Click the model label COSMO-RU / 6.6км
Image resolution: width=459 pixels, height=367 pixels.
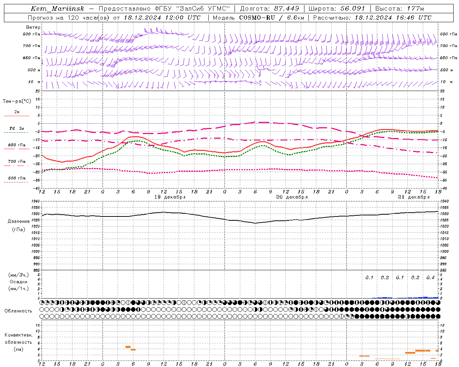[271, 18]
